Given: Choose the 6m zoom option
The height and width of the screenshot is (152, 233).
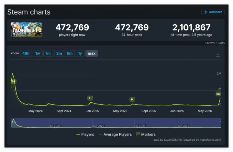Looking at the screenshot, I should 70,53.
